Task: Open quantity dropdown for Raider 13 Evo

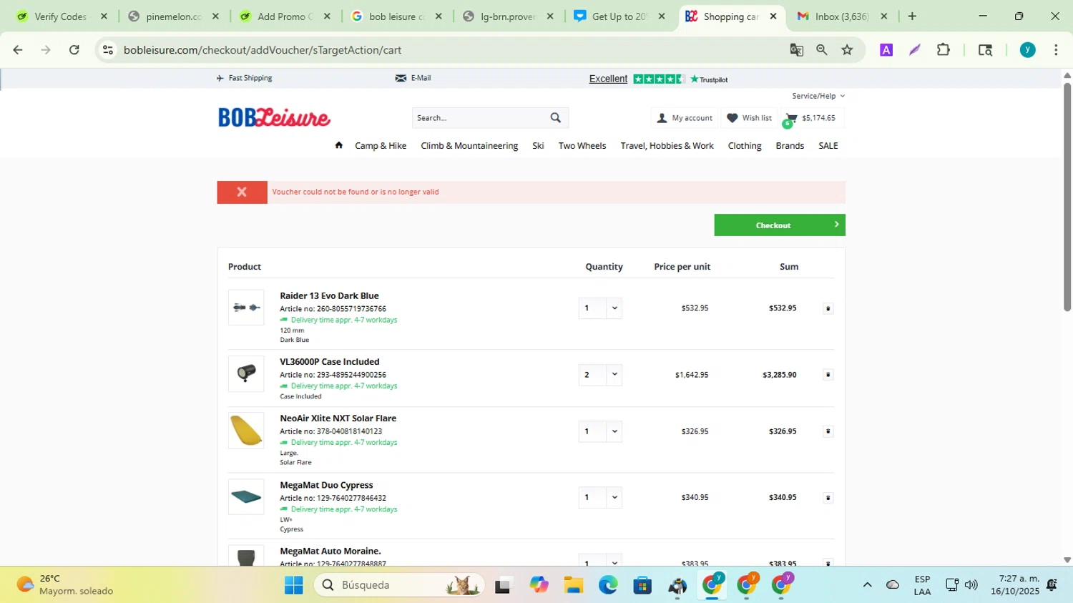Action: point(600,308)
